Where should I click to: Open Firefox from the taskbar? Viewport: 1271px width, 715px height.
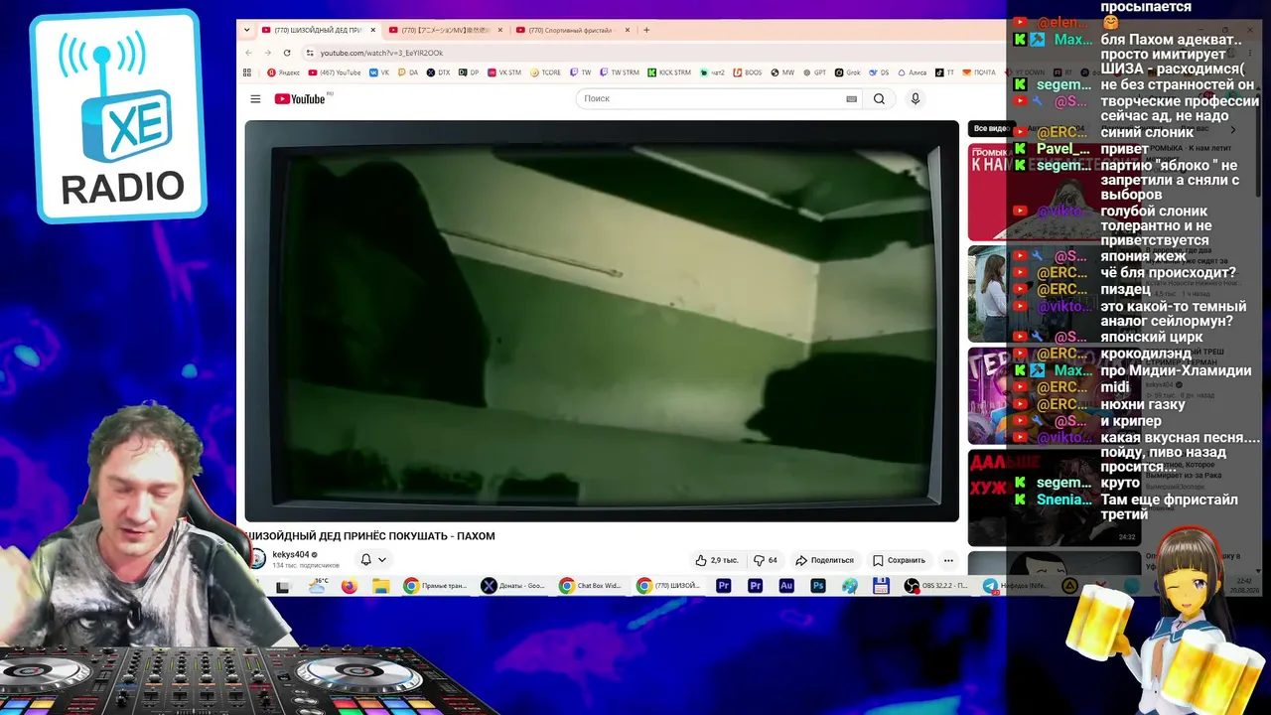tap(349, 586)
